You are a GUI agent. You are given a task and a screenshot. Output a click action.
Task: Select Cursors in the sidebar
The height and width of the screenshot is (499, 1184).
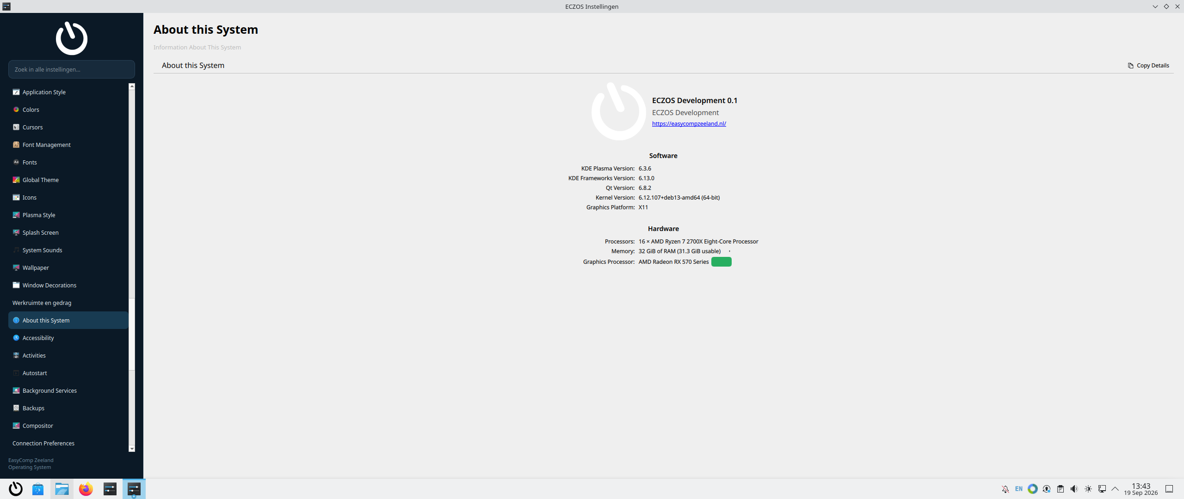pyautogui.click(x=68, y=127)
